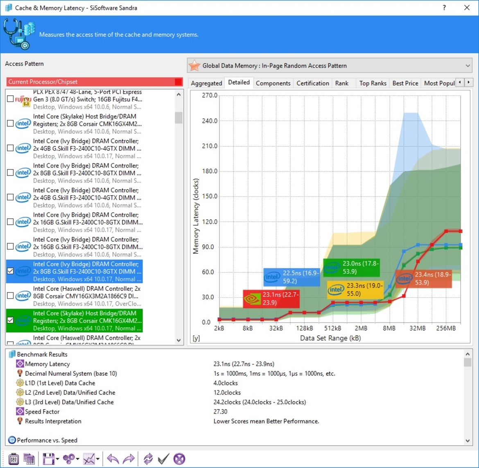Viewport: 479px width, 468px height.
Task: Click the tab strip left scroll arrow
Action: (460, 82)
